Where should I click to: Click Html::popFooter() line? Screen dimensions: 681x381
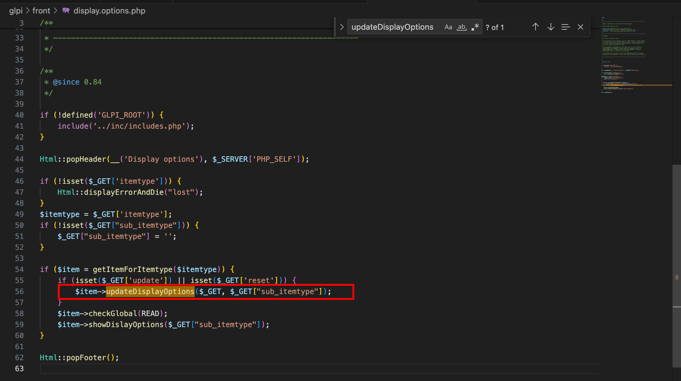point(79,358)
